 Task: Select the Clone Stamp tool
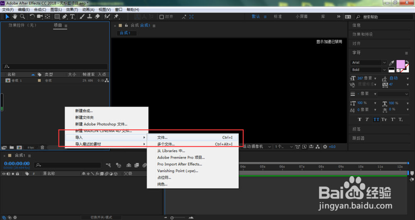[90, 17]
